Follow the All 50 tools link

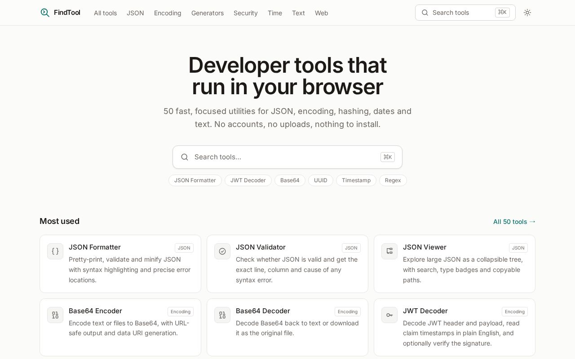pyautogui.click(x=514, y=222)
